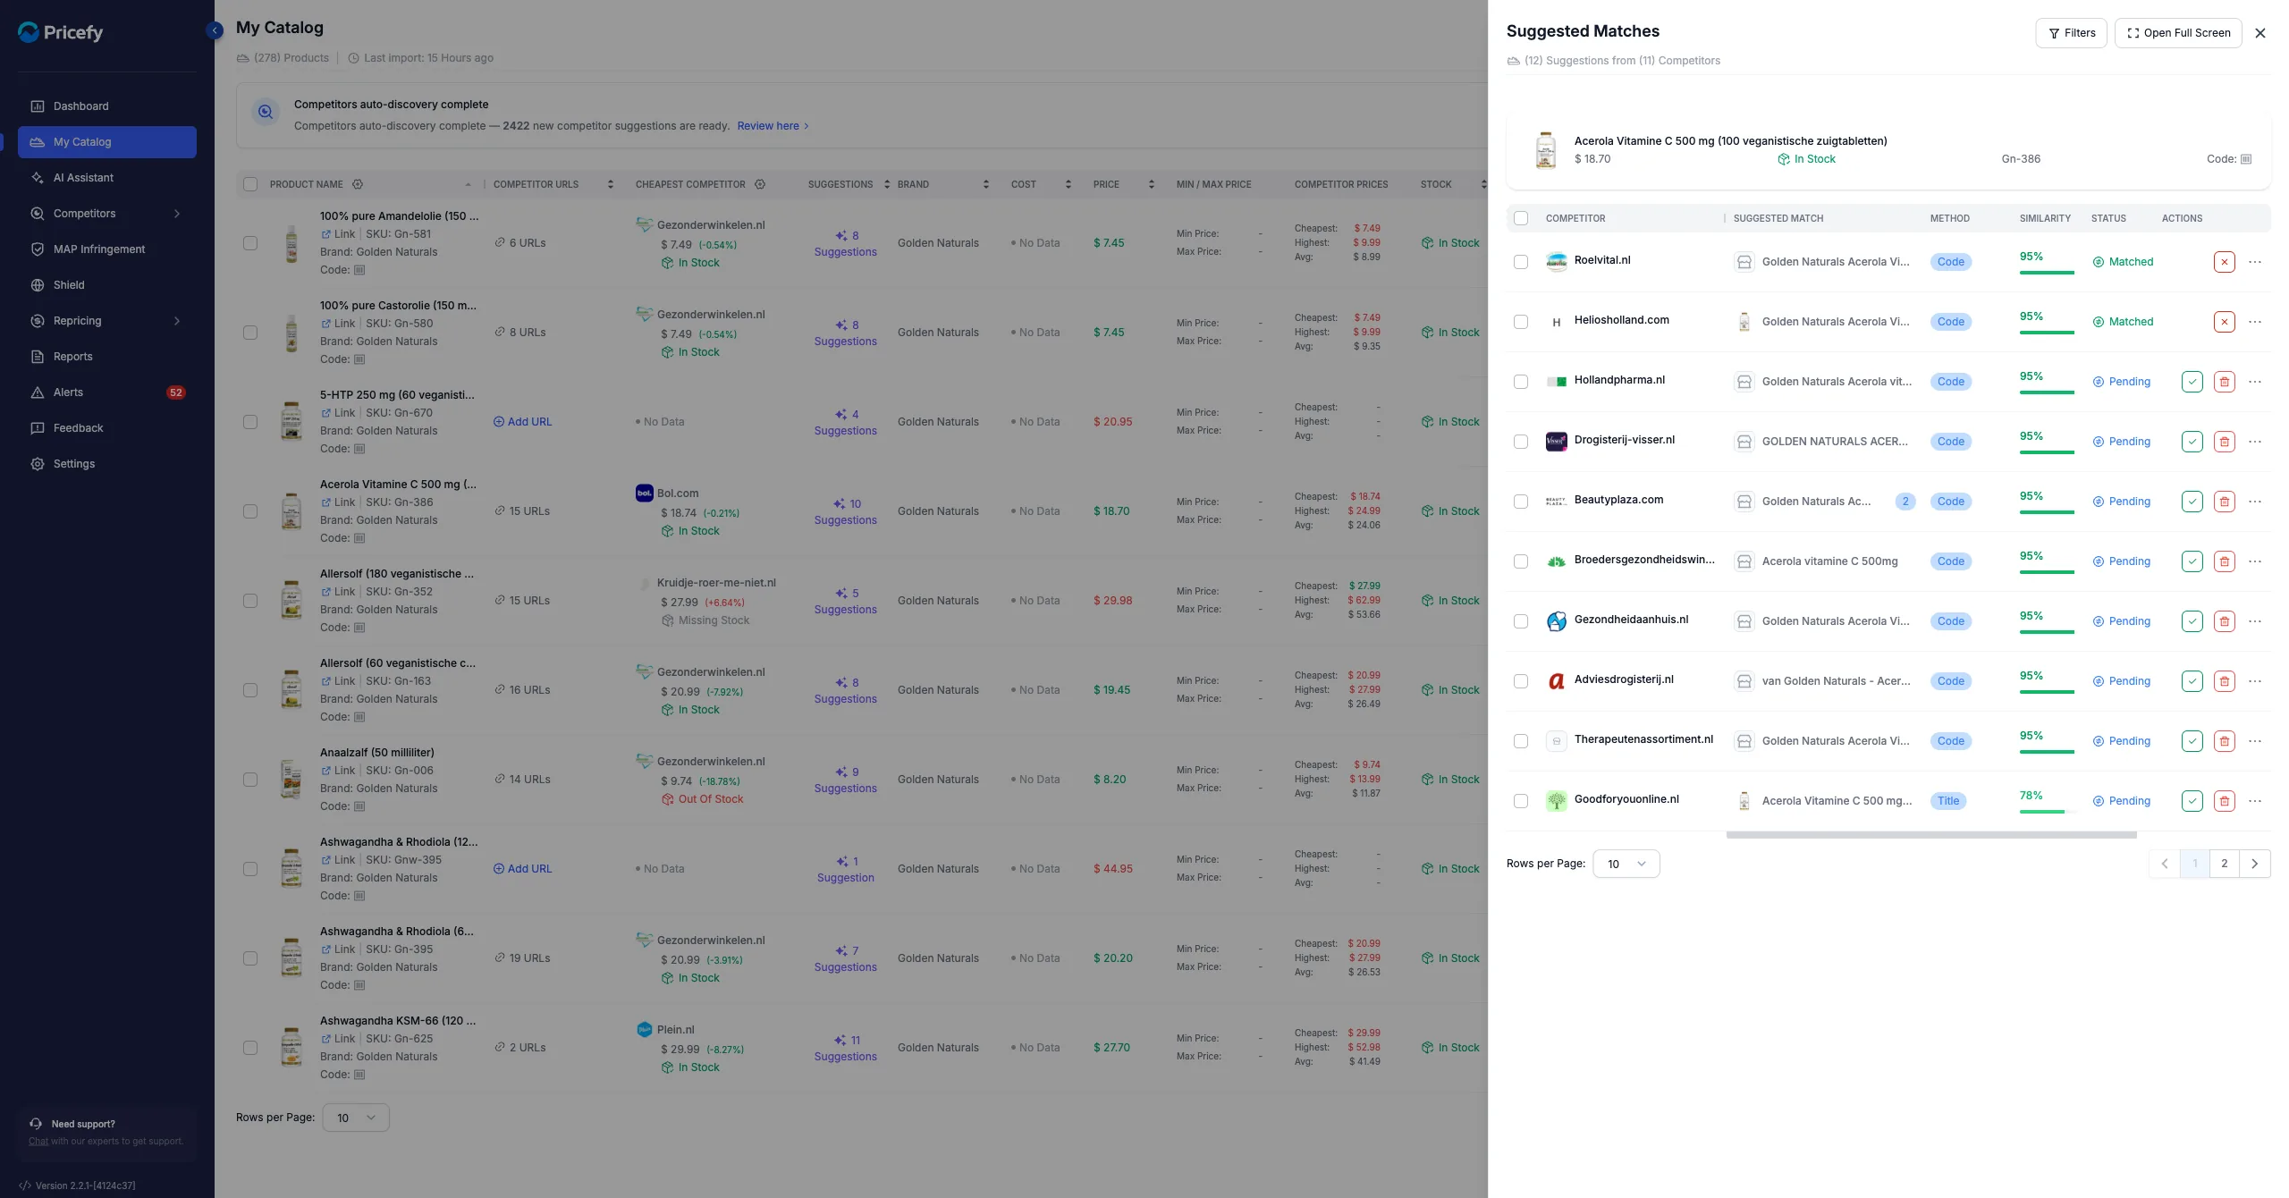This screenshot has width=2289, height=1198.
Task: Open Rows per Page dropdown in My Catalog
Action: 356,1118
